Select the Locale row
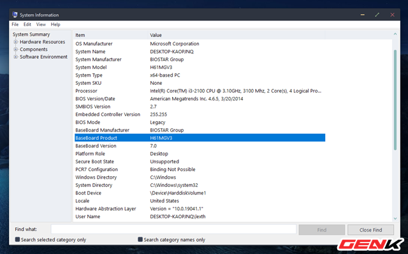 (200, 201)
